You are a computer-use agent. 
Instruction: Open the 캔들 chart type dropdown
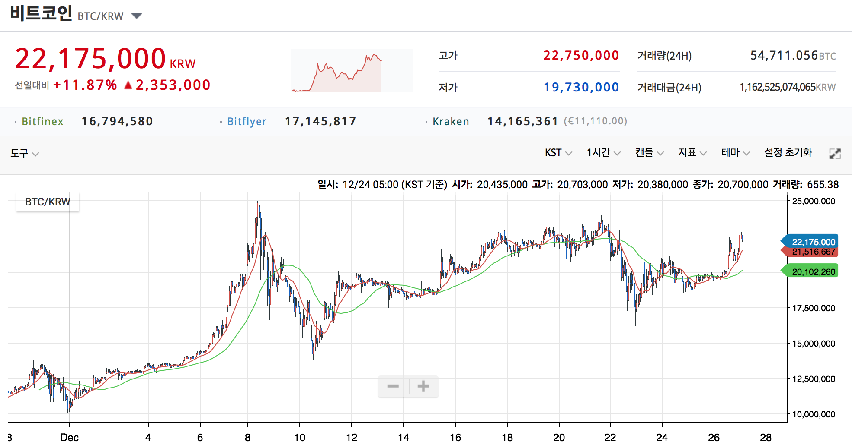[x=649, y=153]
